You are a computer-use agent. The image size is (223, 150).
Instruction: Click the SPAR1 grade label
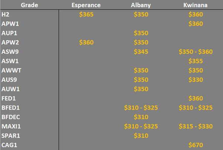11,136
